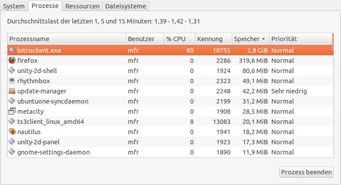Switch to the Ressourcen tab
341x185 pixels.
[82, 6]
